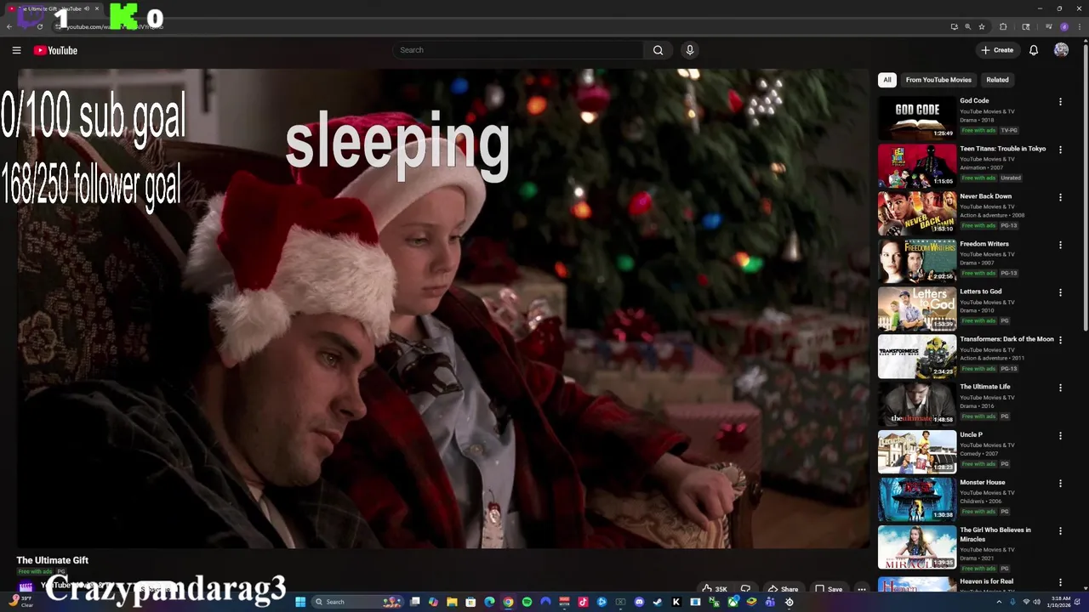Open Steam from the taskbar
The height and width of the screenshot is (612, 1089).
coord(657,602)
